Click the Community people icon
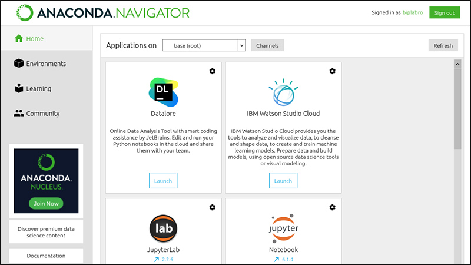The width and height of the screenshot is (471, 265). 19,113
